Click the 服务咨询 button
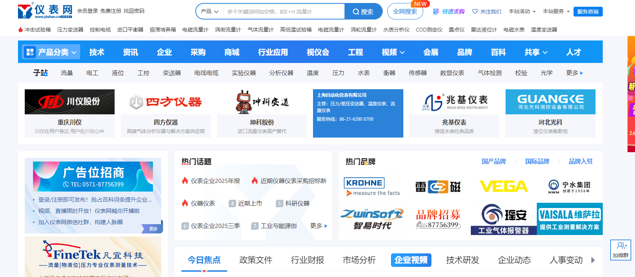Image resolution: width=635 pixels, height=277 pixels. pos(587,12)
